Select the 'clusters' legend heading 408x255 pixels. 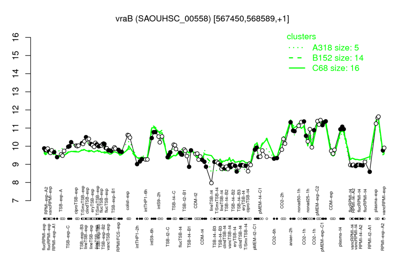[301, 37]
